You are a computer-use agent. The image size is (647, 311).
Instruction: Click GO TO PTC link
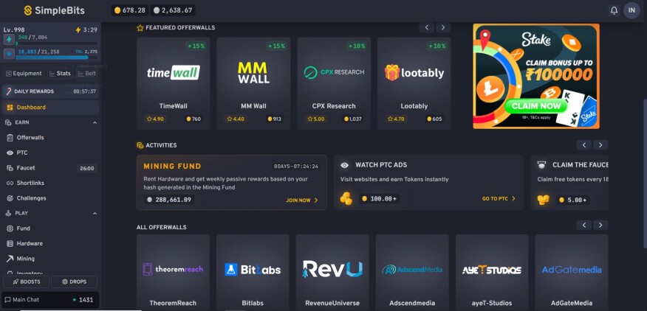[499, 198]
